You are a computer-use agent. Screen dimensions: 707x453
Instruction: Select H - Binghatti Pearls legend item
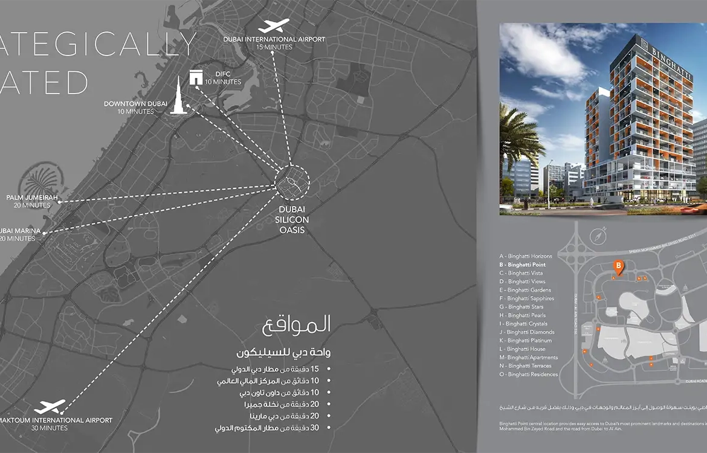522,315
